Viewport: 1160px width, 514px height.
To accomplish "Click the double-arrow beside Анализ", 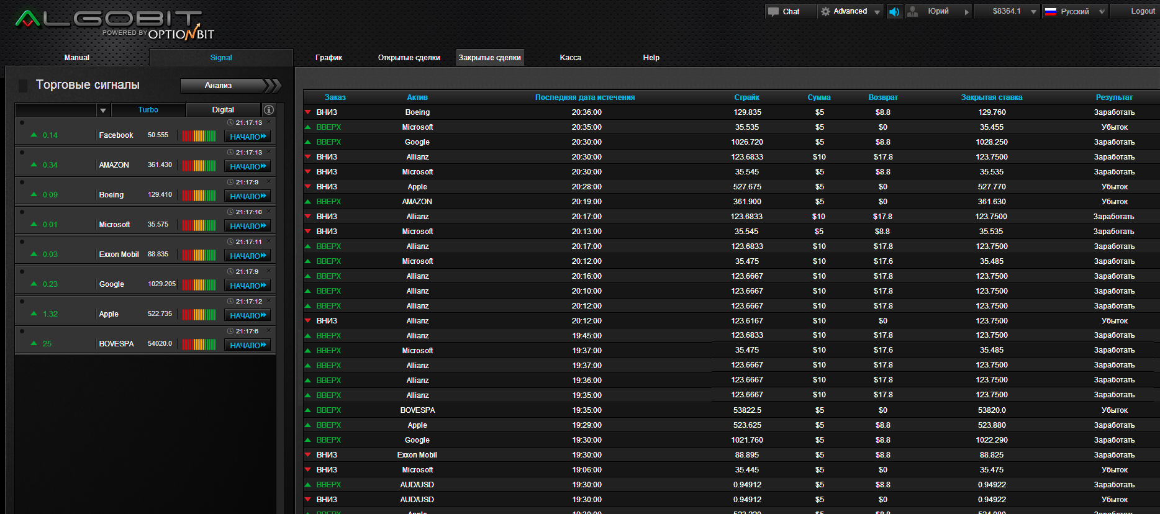I will (273, 86).
